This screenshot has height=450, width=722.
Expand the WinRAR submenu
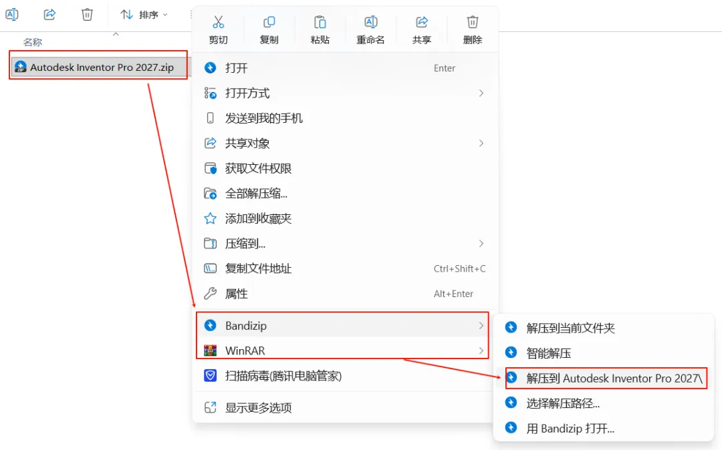pyautogui.click(x=345, y=351)
